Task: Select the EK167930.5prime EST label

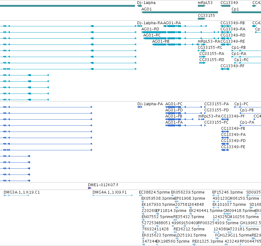Action: (x=158, y=204)
